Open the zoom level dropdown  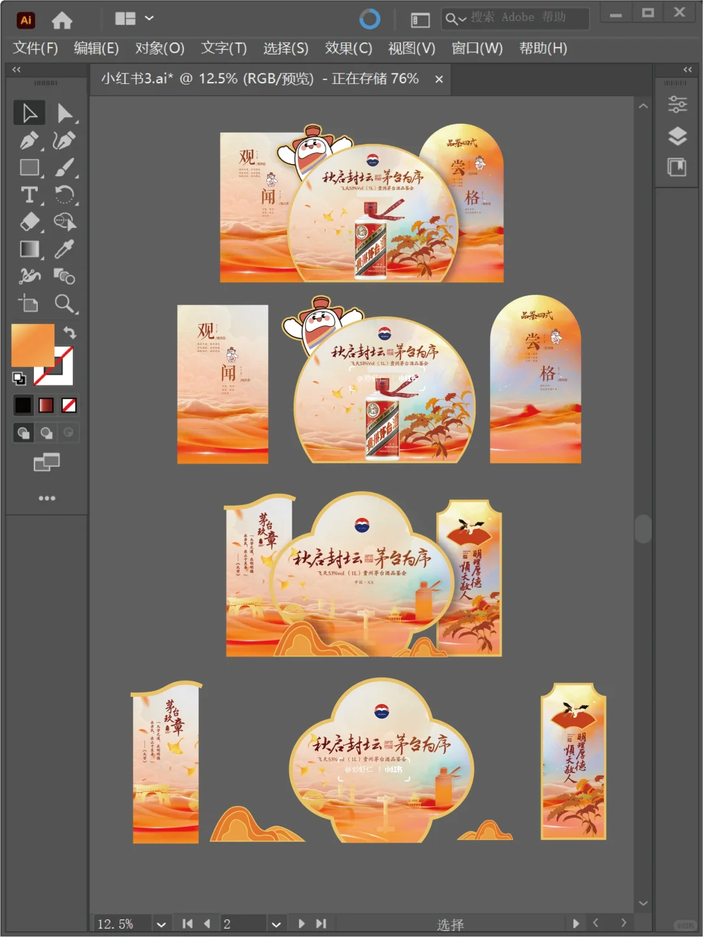point(161,924)
